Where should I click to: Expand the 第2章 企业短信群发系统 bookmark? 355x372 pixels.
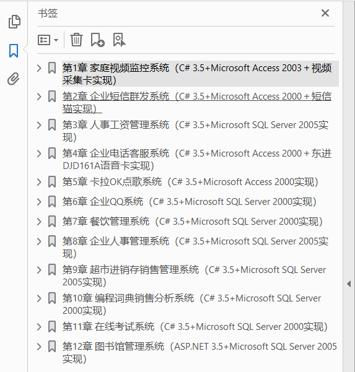[x=39, y=97]
